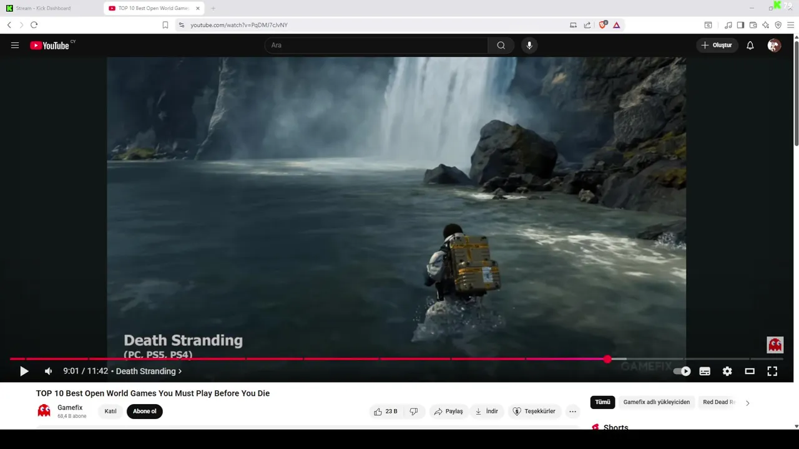799x449 pixels.
Task: Dislike the video with thumbs down
Action: point(414,412)
